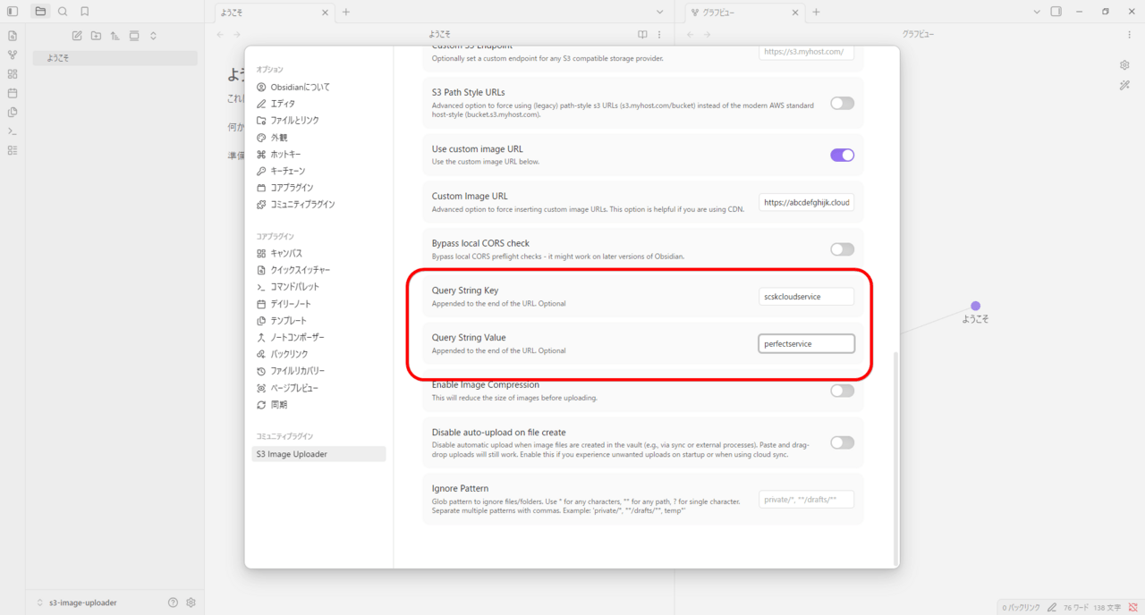Click the Query String Value input field
This screenshot has width=1145, height=615.
[806, 343]
